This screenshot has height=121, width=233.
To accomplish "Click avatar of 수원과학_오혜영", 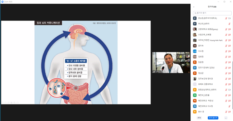I will [x=195, y=35].
